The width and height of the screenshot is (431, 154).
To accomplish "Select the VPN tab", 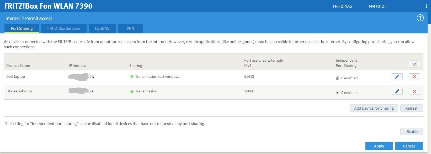I will [x=130, y=28].
